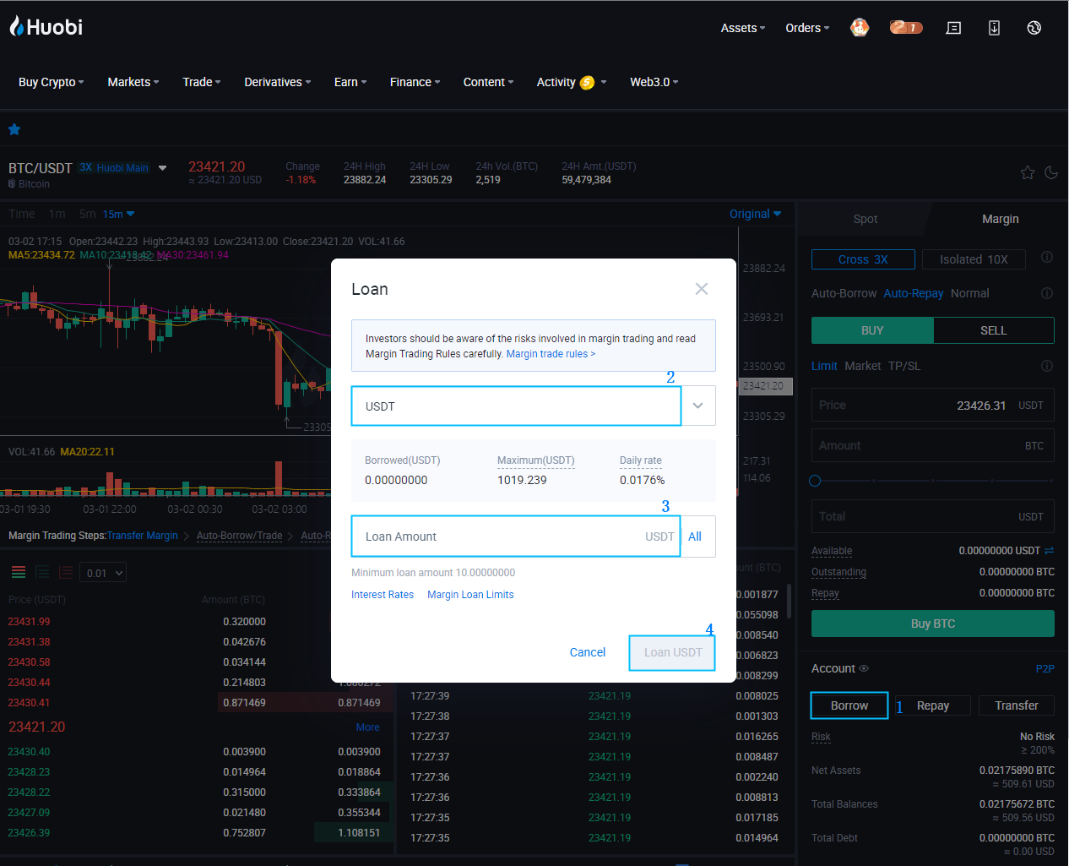Image resolution: width=1069 pixels, height=866 pixels.
Task: Open the BTC/USDT pair selector dropdown
Action: 162,167
